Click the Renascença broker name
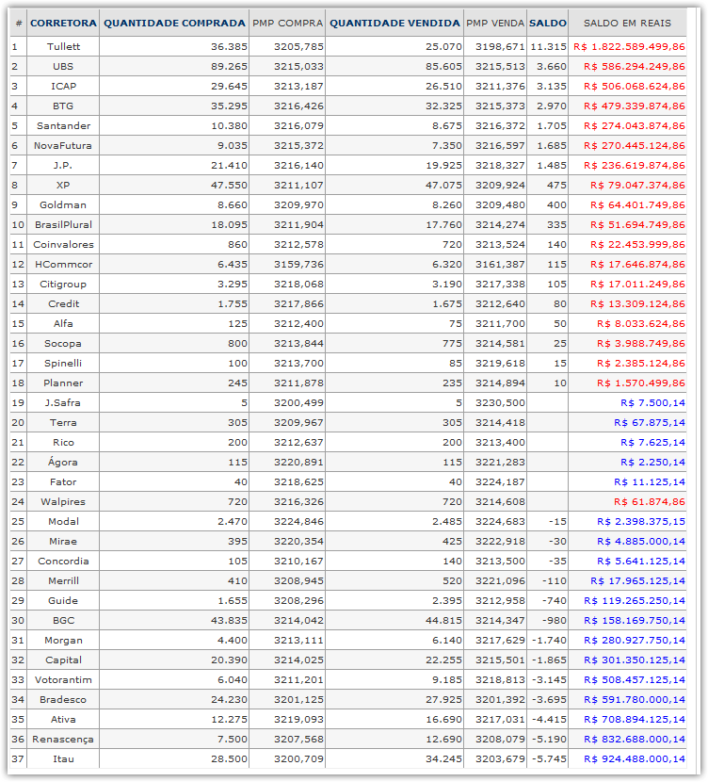 coord(63,739)
